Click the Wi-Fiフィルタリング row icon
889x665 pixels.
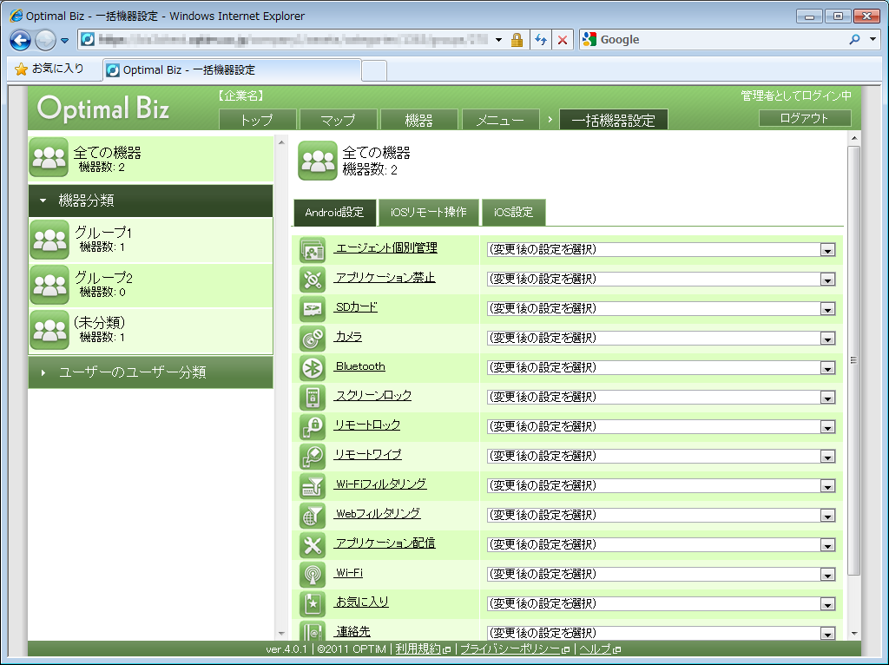click(x=313, y=486)
